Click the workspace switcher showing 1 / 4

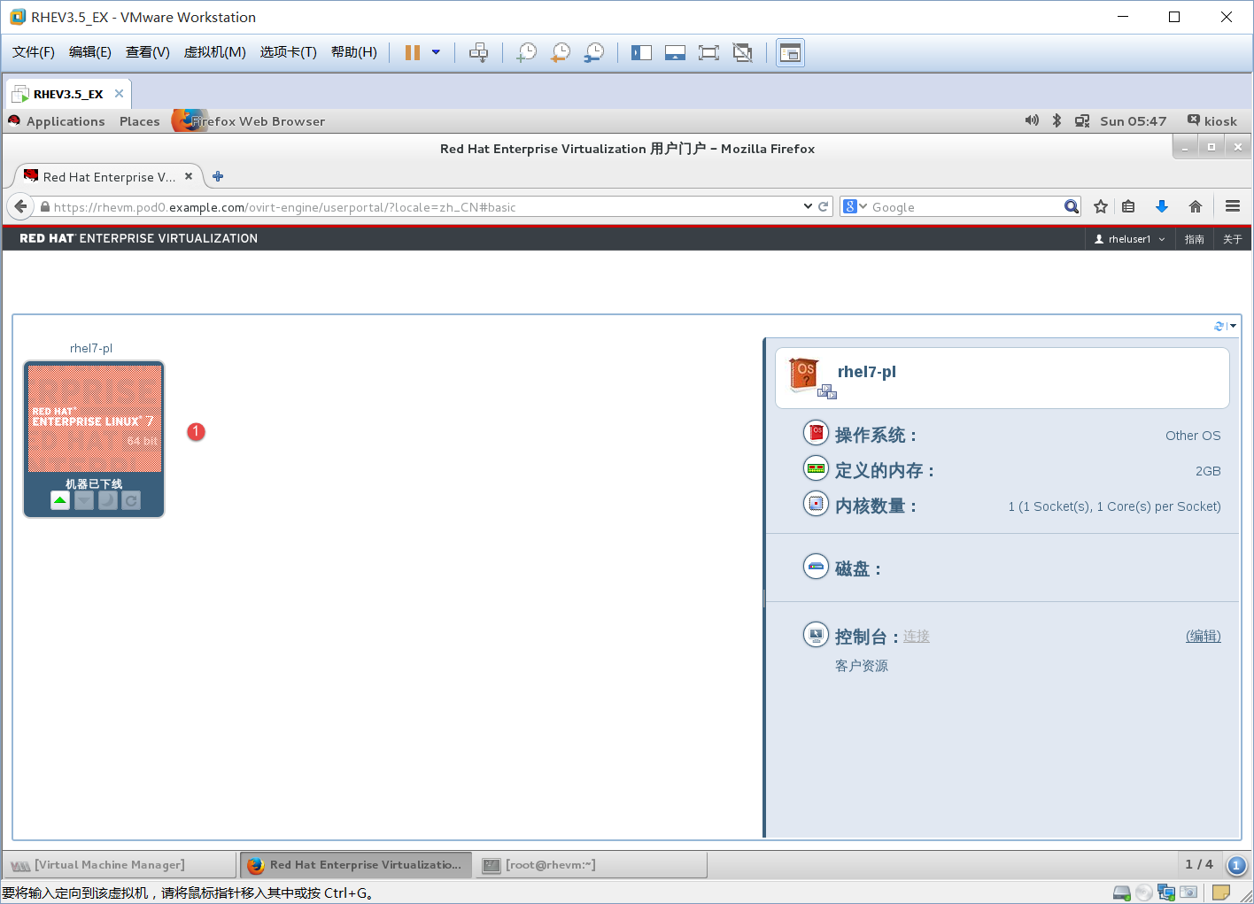pos(1199,864)
